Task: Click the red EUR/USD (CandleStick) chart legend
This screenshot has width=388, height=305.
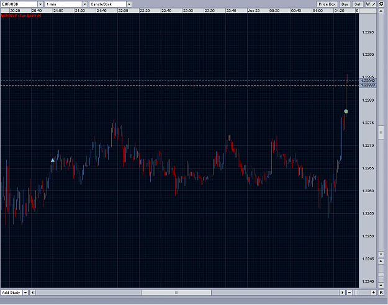Action: (21, 15)
